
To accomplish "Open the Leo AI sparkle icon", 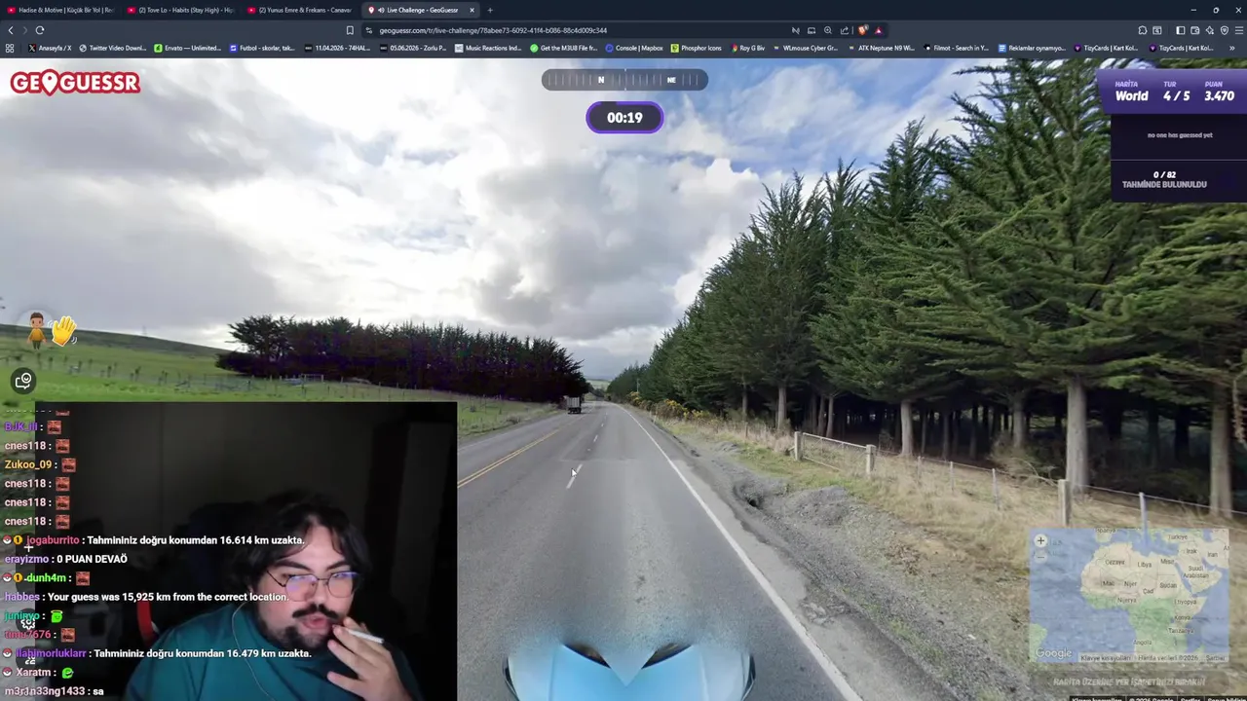I will [1209, 30].
